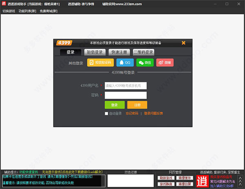Log in with 短信验证码 yellow button
The image size is (245, 189).
(x=100, y=62)
